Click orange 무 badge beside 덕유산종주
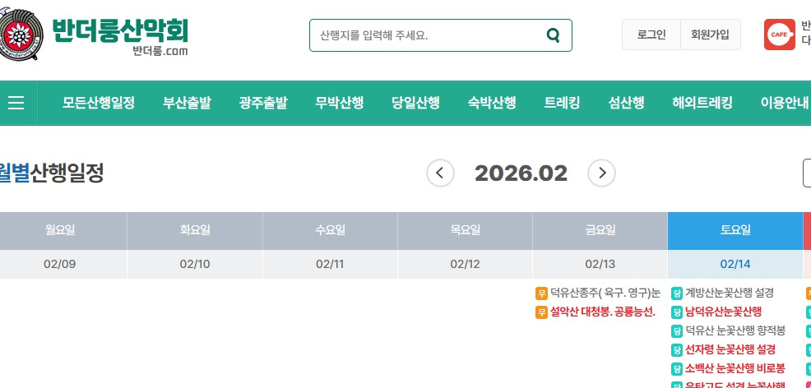811x388 pixels. [x=541, y=293]
